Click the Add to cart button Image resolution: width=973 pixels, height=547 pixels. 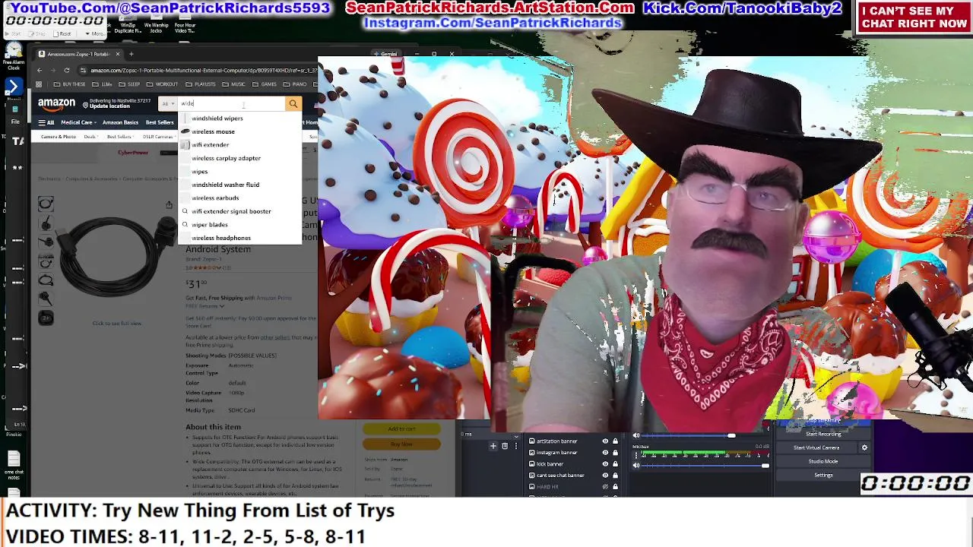[x=401, y=429]
